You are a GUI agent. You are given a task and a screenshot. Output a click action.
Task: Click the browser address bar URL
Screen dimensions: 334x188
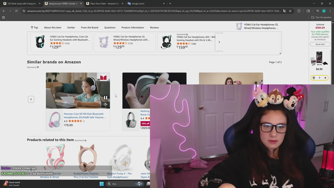[154, 11]
